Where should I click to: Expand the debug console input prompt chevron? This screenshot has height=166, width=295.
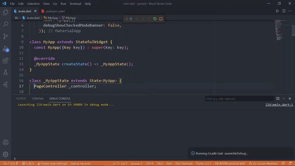coord(15,159)
